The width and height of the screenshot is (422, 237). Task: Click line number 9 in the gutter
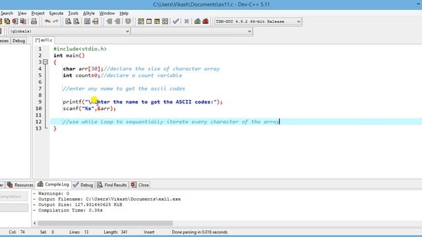(x=40, y=102)
